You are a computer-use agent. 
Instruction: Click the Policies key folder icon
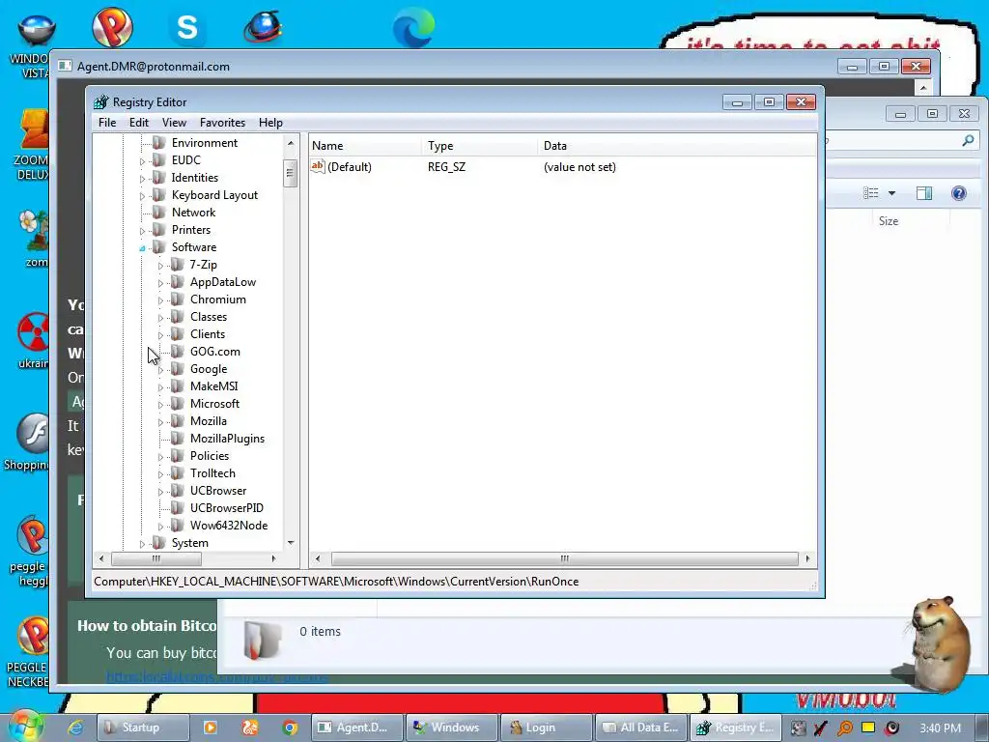[x=178, y=456]
